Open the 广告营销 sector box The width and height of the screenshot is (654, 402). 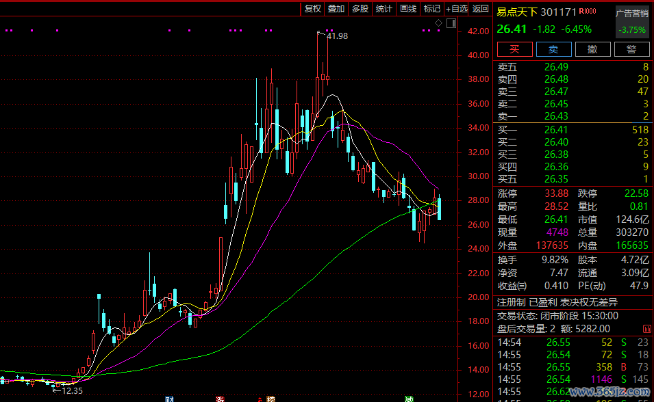click(x=632, y=22)
